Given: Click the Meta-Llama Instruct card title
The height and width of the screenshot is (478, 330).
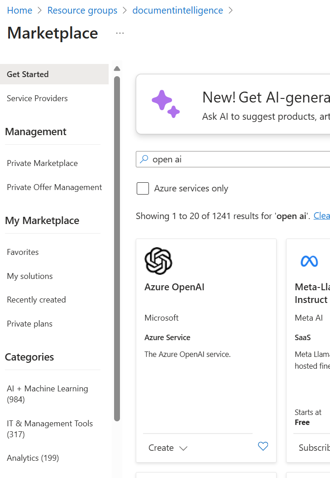Looking at the screenshot, I should (312, 293).
